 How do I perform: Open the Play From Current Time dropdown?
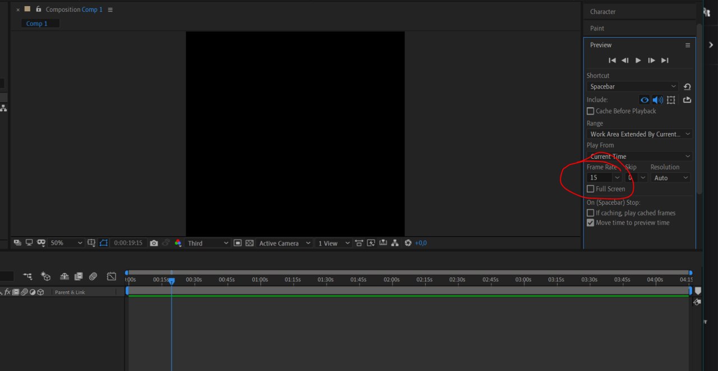[x=639, y=157]
